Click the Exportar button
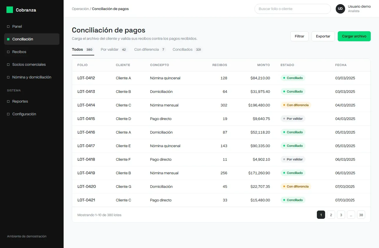Viewport: 379px width, 248px height. pyautogui.click(x=323, y=36)
